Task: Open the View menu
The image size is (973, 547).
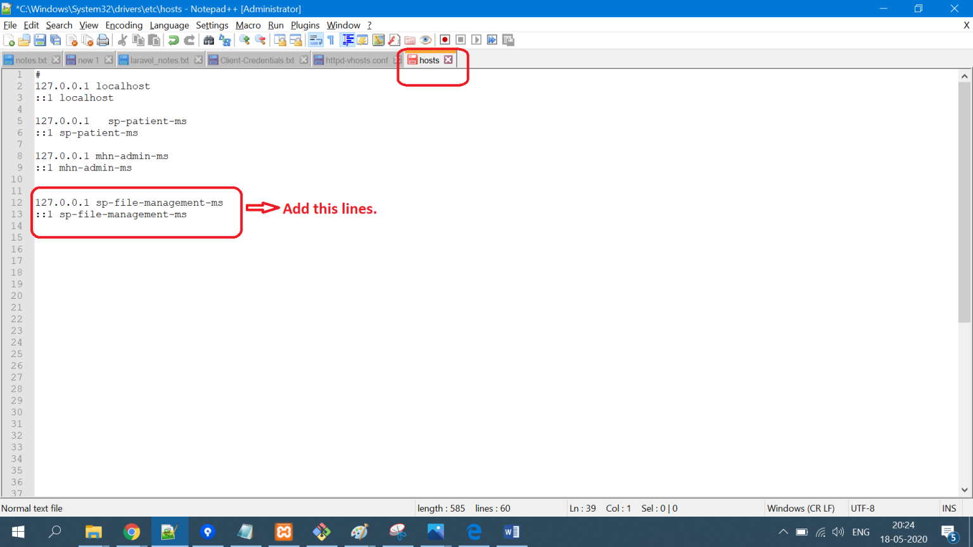Action: pos(89,25)
